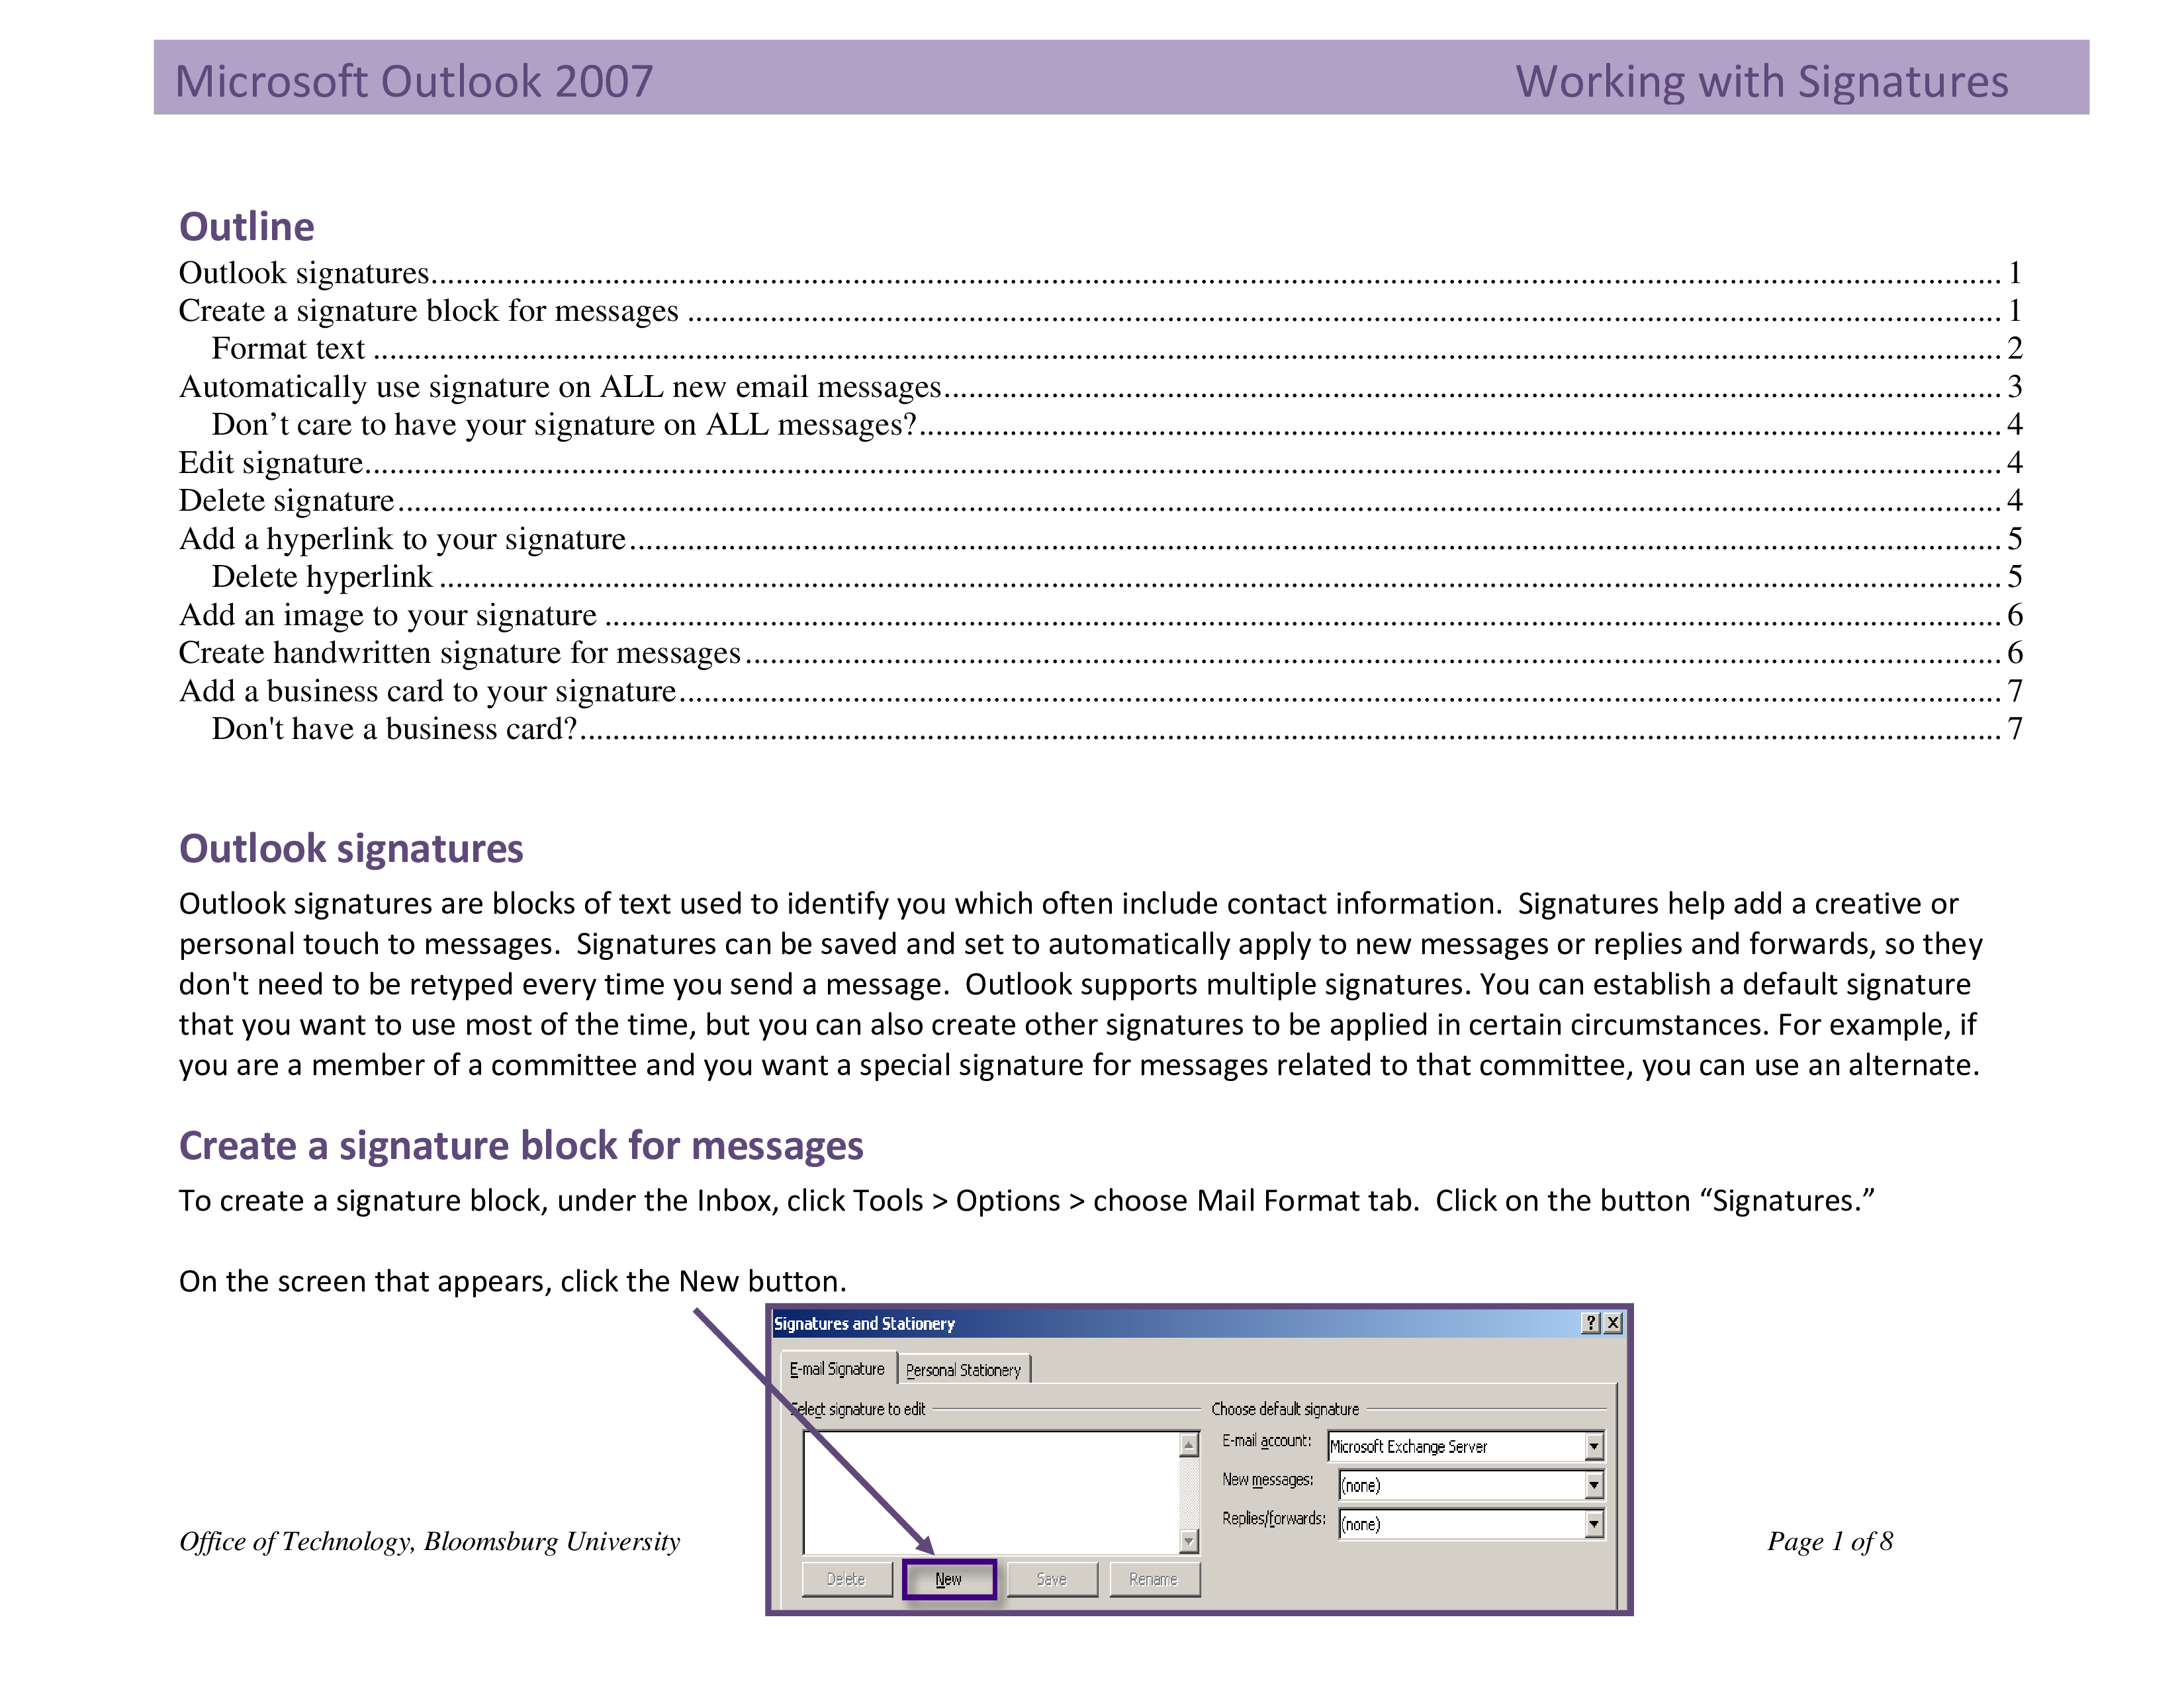Image resolution: width=2184 pixels, height=1687 pixels.
Task: Expand the Replies/forwards dropdown
Action: (1592, 1526)
